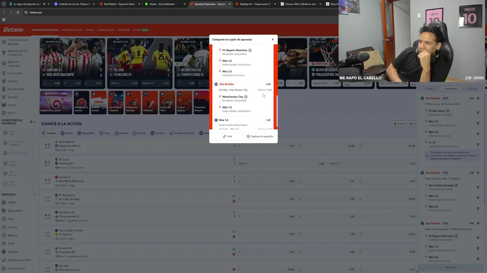The width and height of the screenshot is (487, 273).
Task: Open Casino menu
Action: click(x=89, y=30)
